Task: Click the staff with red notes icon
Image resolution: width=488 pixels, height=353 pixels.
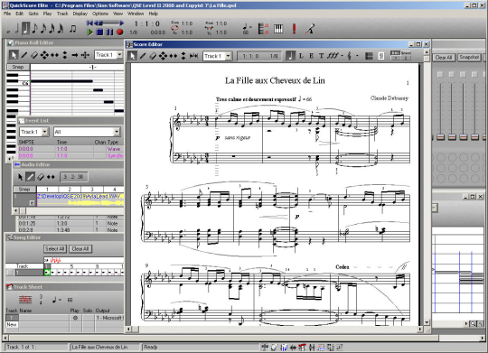Action: pyautogui.click(x=263, y=29)
